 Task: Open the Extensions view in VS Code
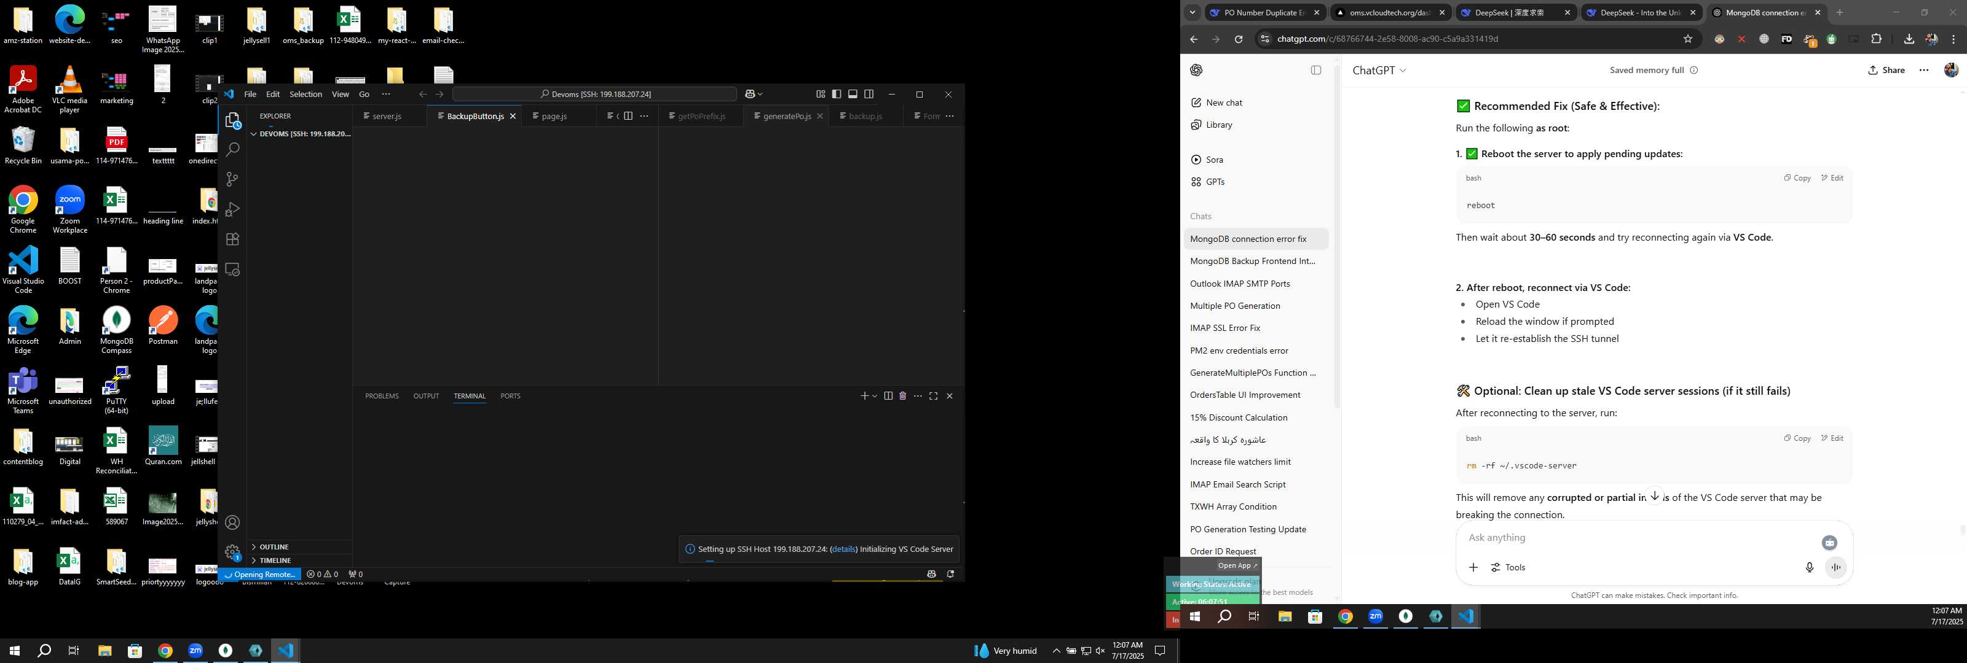coord(233,239)
